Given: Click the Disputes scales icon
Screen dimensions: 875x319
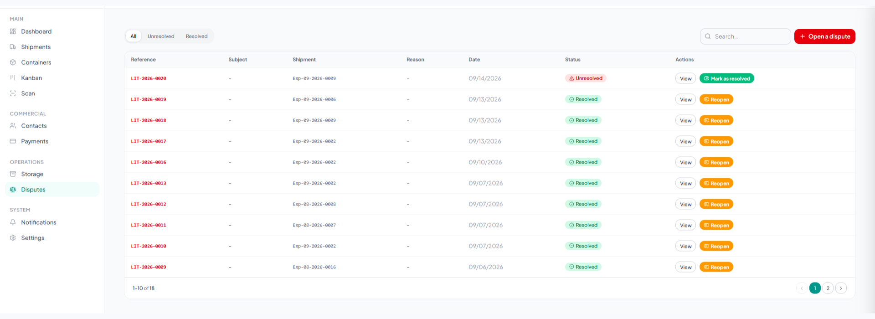Looking at the screenshot, I should (x=13, y=190).
